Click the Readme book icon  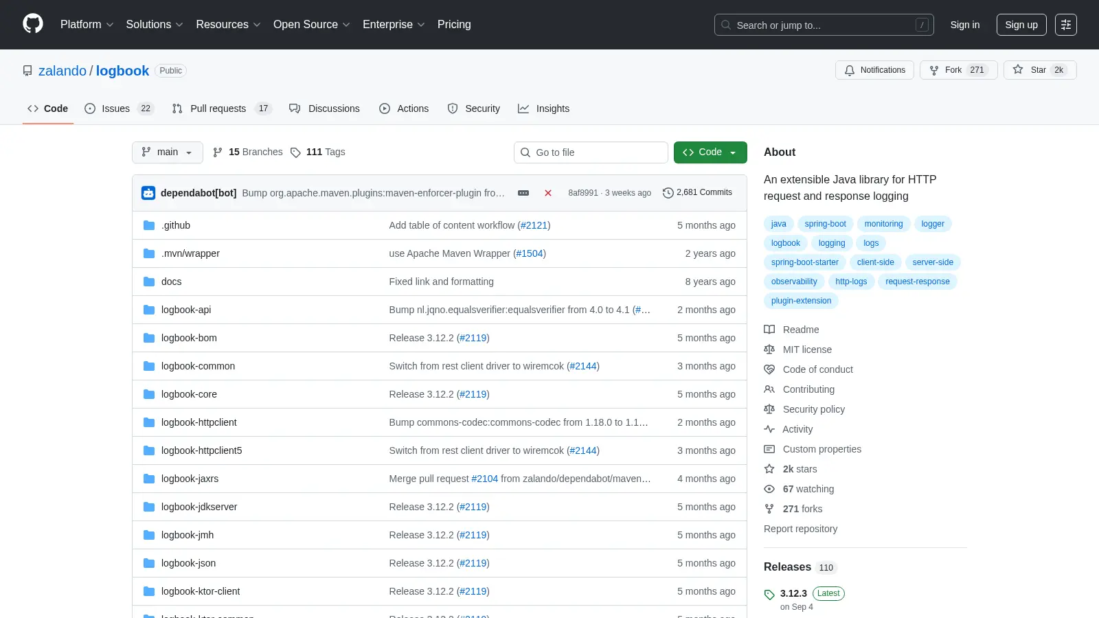pos(769,330)
